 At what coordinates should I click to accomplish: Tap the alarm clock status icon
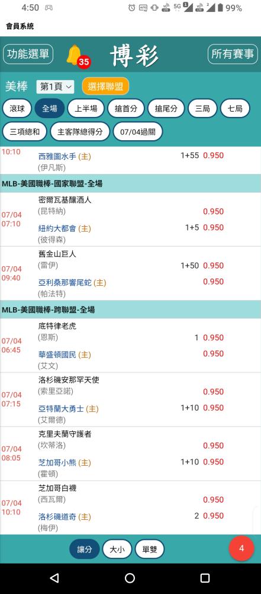pyautogui.click(x=132, y=8)
